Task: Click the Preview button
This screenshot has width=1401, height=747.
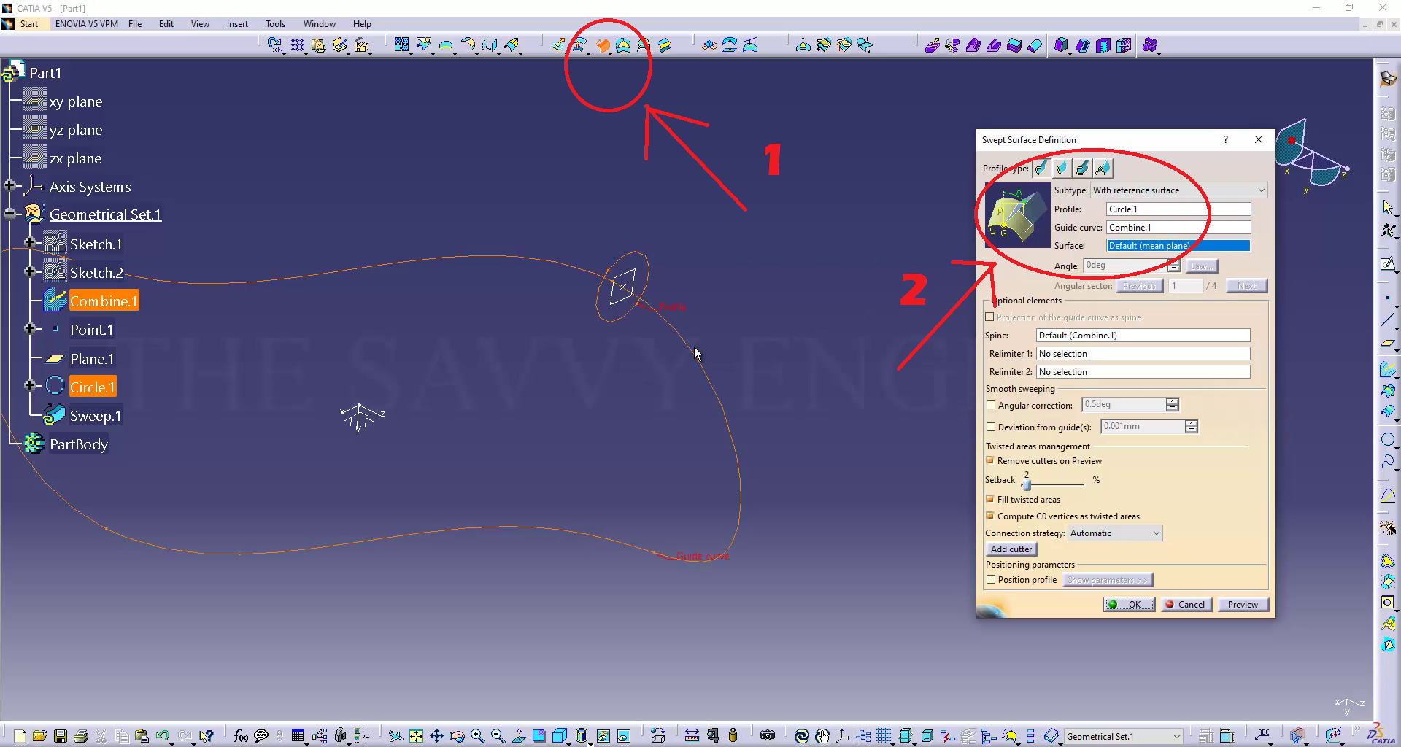Action: (1242, 605)
